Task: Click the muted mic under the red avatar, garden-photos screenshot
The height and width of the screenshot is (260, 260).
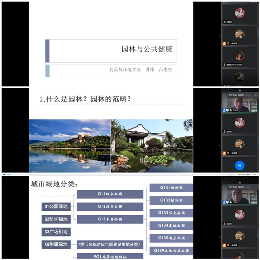Action: point(224,132)
